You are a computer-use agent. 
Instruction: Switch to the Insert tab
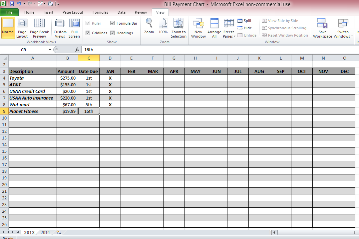[x=48, y=12]
